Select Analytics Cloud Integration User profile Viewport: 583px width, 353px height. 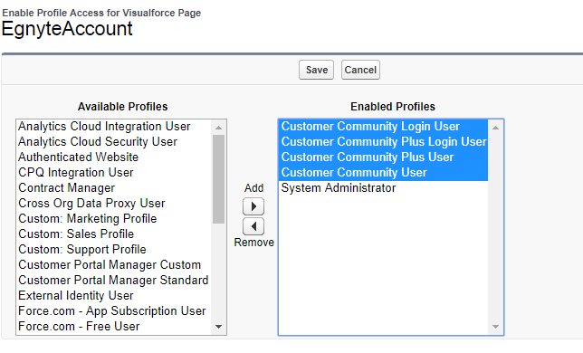click(x=114, y=127)
